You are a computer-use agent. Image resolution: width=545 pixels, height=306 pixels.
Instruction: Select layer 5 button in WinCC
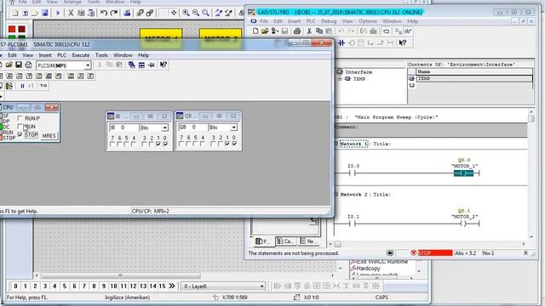[65, 286]
